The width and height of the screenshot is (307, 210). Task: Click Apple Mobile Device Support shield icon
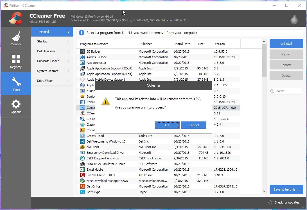click(x=82, y=80)
